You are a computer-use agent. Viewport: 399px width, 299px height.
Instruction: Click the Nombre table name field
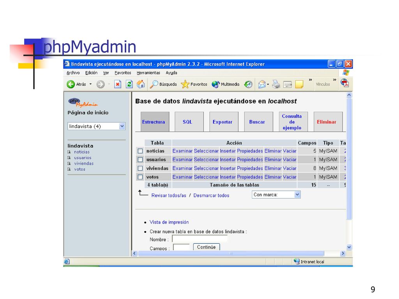pyautogui.click(x=200, y=239)
